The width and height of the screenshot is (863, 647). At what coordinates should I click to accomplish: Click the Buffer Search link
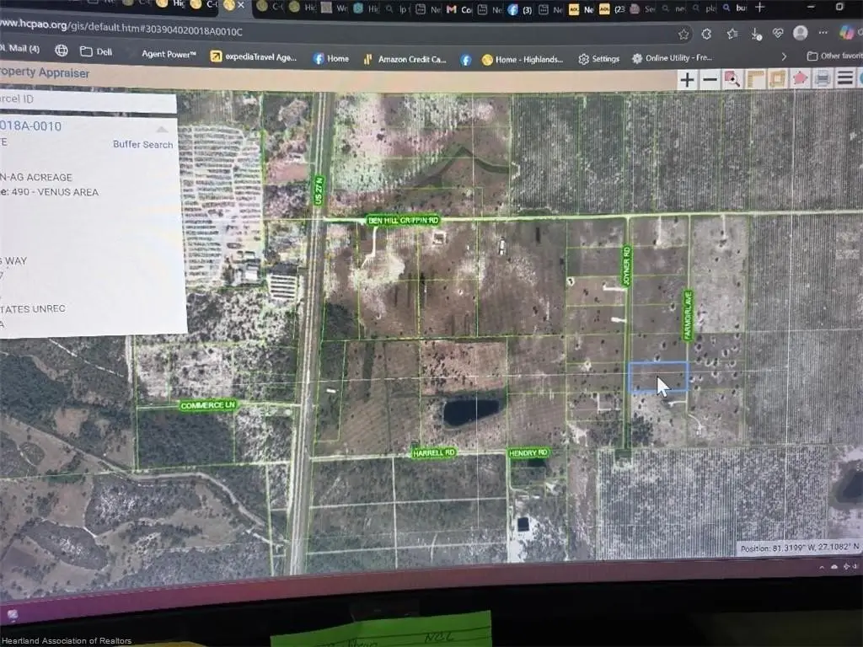pos(142,145)
